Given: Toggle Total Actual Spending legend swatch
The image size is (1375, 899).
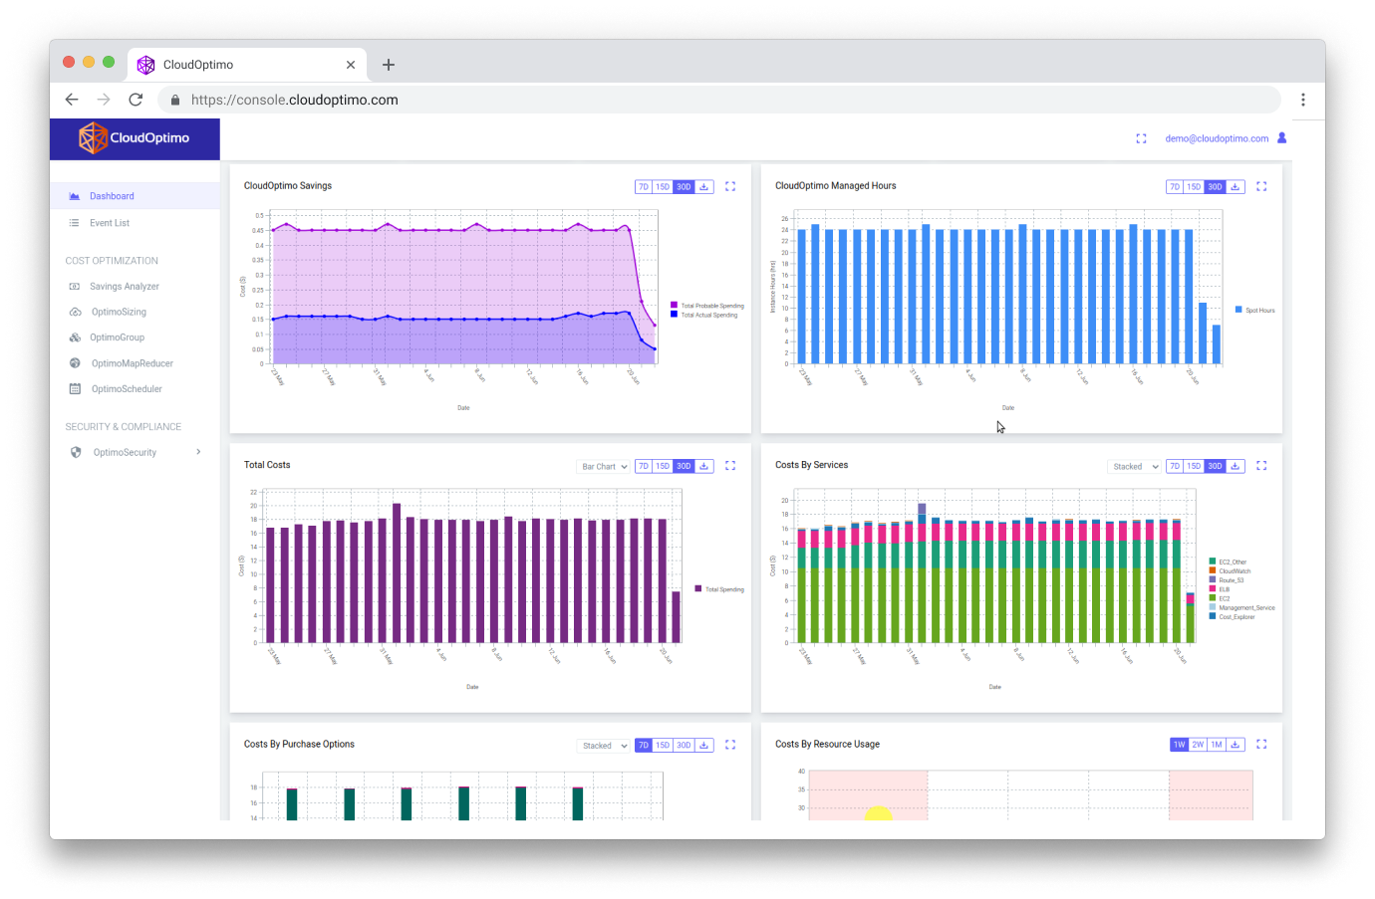Looking at the screenshot, I should click(675, 315).
